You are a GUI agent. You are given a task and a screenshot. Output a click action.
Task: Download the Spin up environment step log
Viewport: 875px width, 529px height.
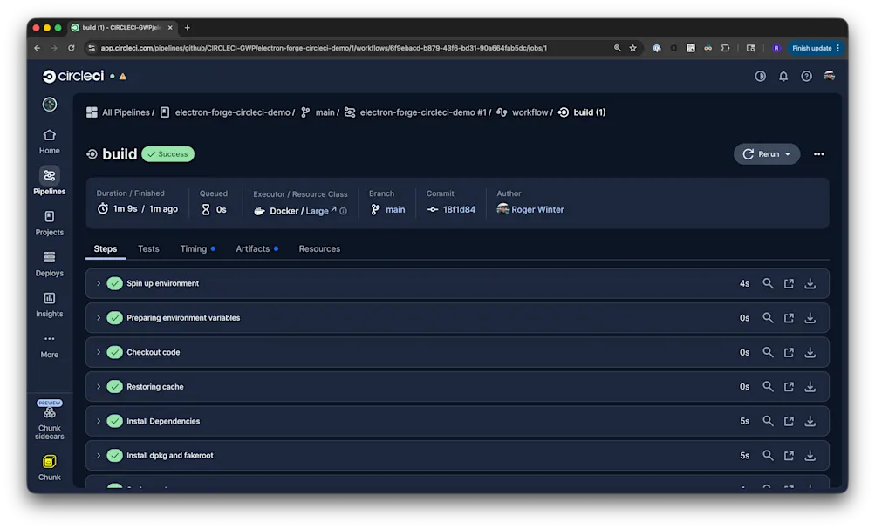pos(810,284)
